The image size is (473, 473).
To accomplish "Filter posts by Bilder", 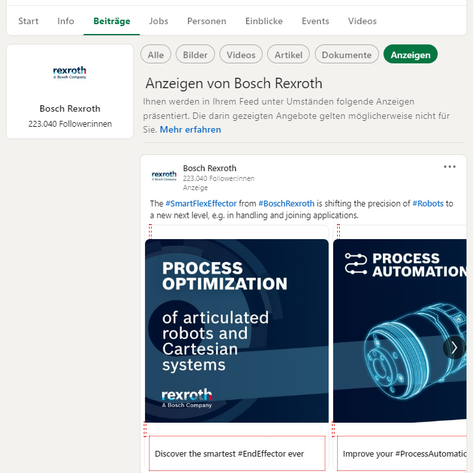I will click(195, 55).
